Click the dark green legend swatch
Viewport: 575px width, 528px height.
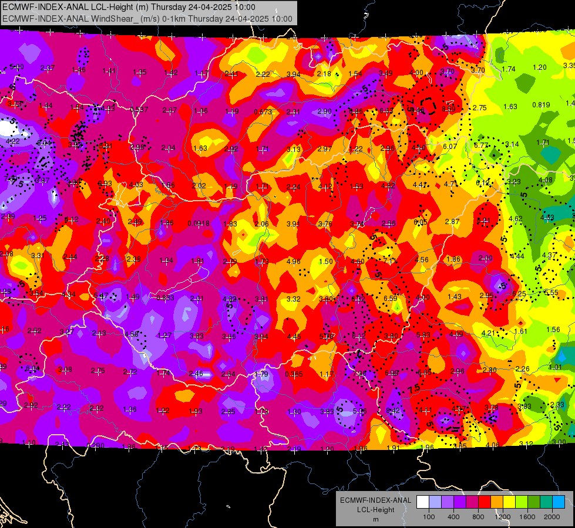[534, 502]
